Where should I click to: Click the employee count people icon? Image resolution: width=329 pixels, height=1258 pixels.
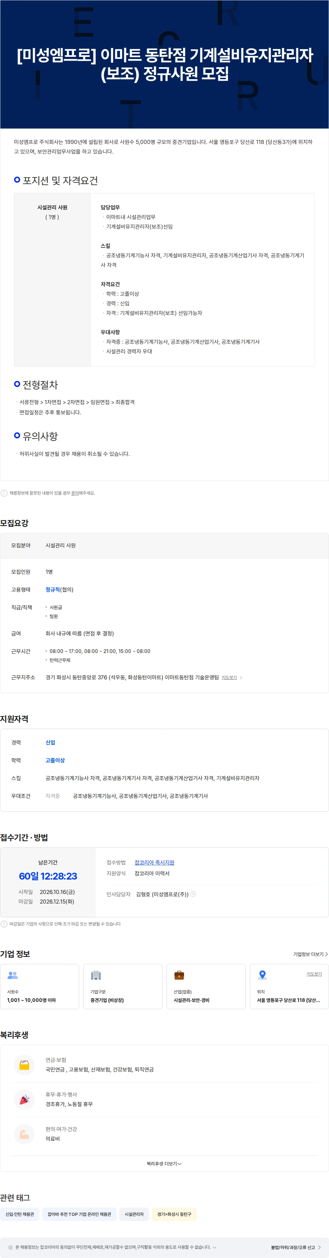[13, 975]
